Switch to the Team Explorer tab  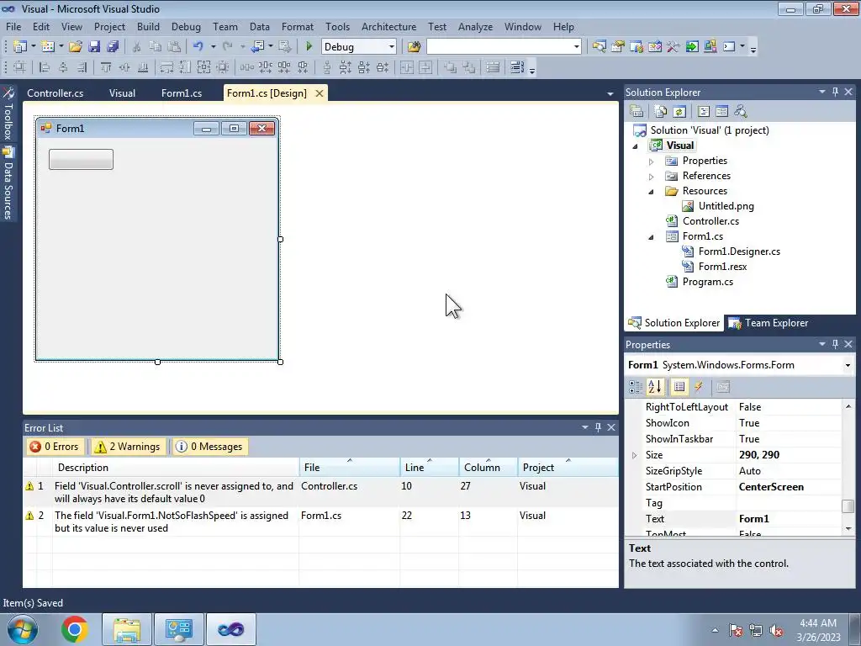(769, 323)
